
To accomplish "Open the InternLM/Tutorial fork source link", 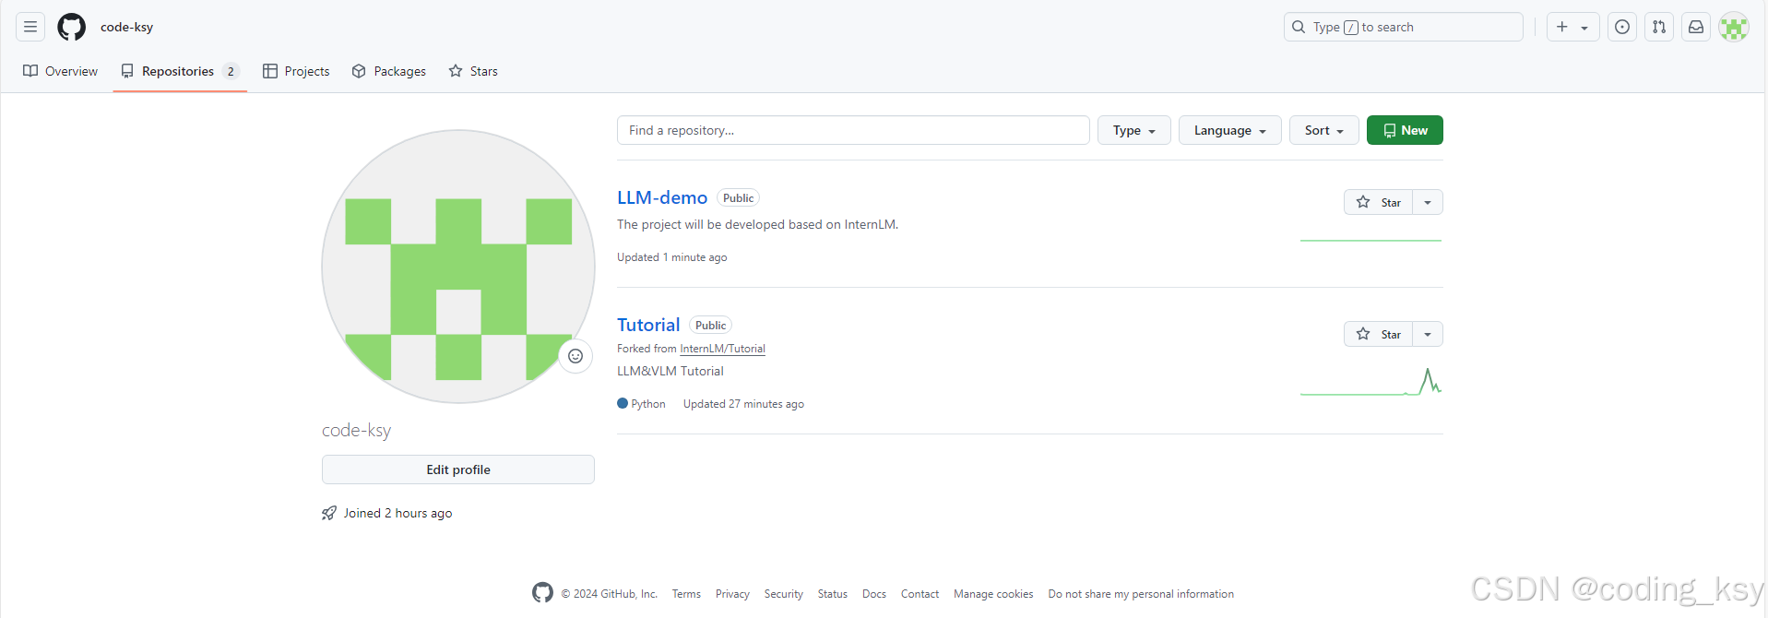I will point(722,349).
